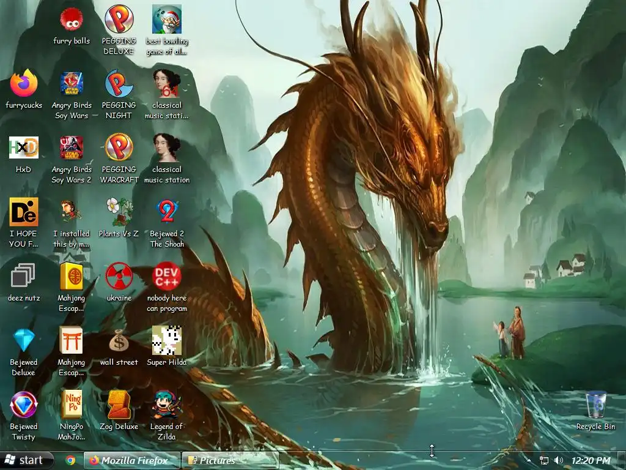Open the yellow De icon
This screenshot has width=626, height=470.
[x=24, y=212]
